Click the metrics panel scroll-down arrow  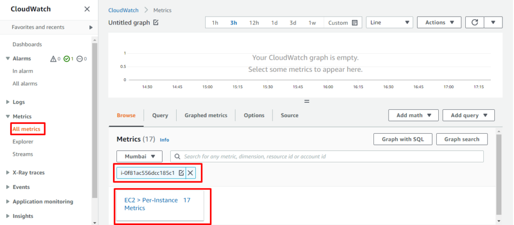click(499, 221)
